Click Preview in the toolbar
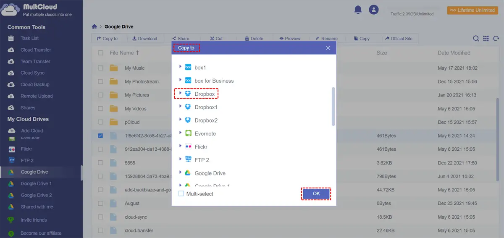 [290, 39]
